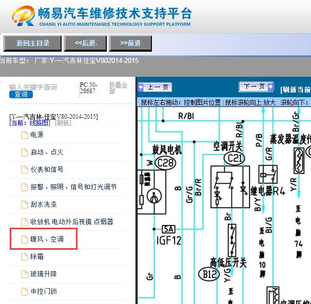Click the page icon beside 刮水洗涤

tap(25, 205)
